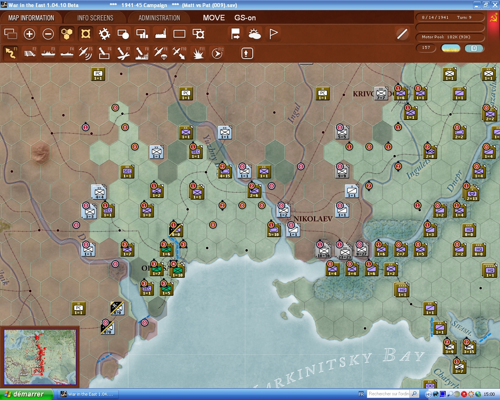Select the 1=10 green unit at Odessa

178,270
